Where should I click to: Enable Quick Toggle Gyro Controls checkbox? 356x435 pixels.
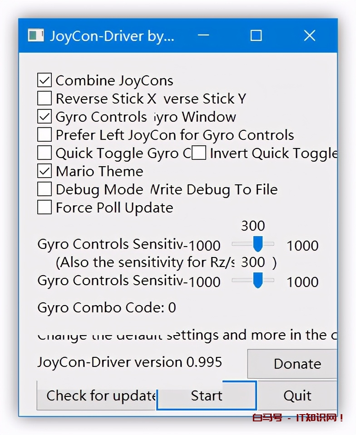click(44, 153)
